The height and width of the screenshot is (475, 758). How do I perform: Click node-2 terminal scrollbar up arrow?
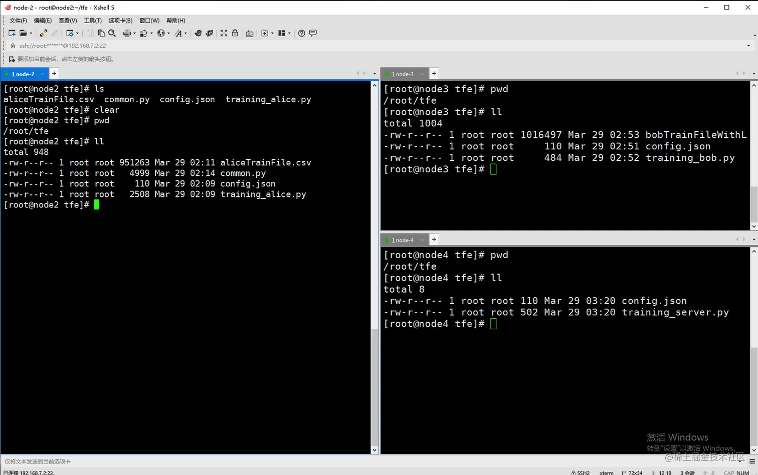[374, 86]
